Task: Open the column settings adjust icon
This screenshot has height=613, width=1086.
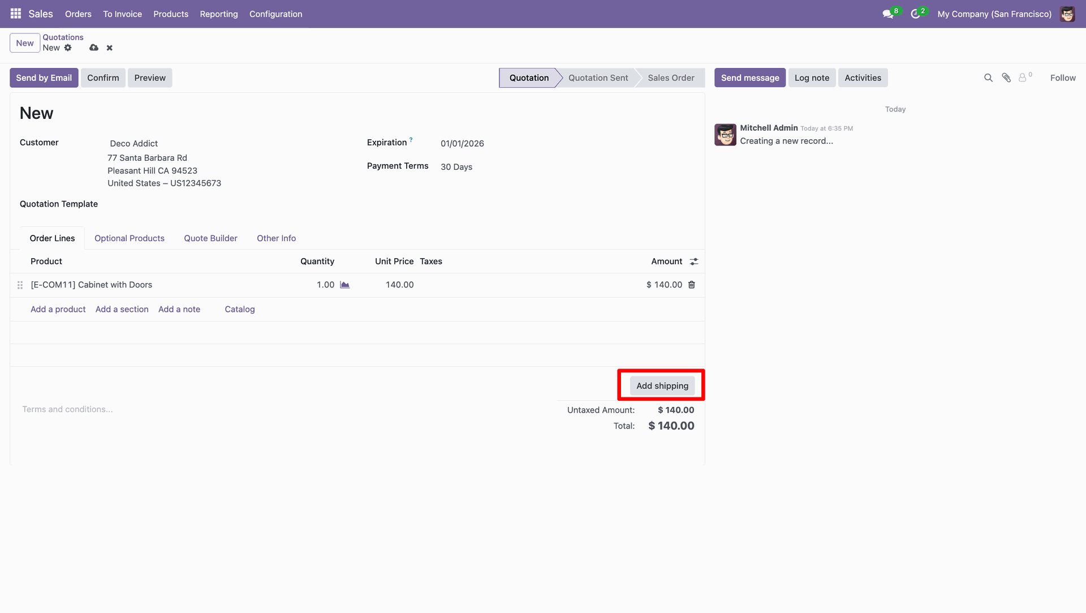Action: pos(694,262)
